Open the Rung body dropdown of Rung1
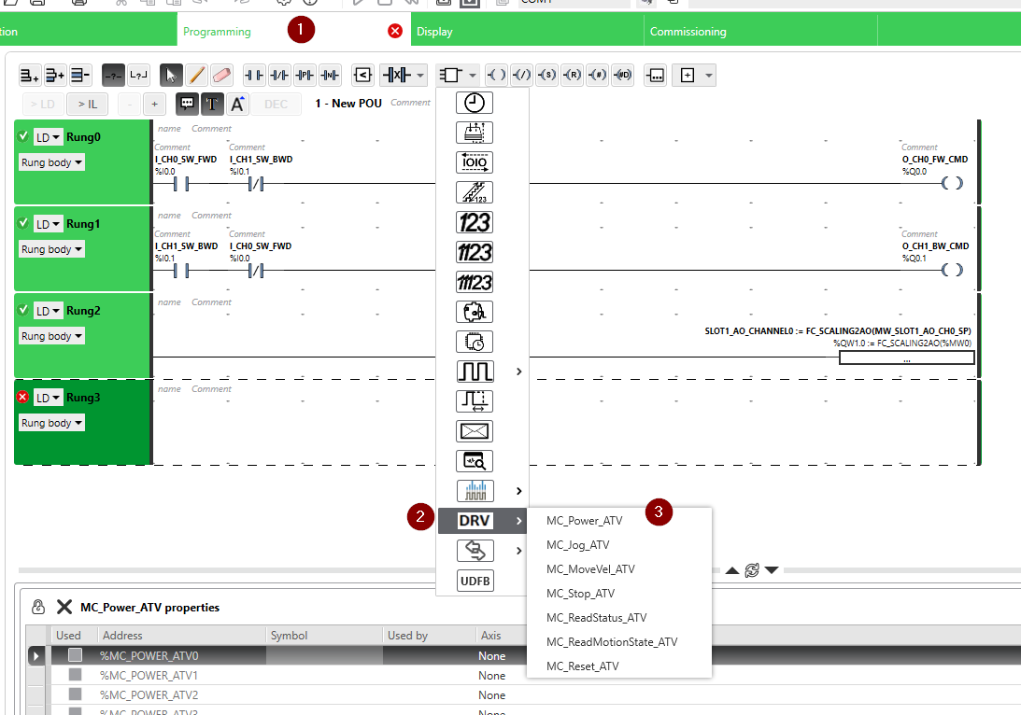The width and height of the screenshot is (1021, 715). point(51,249)
